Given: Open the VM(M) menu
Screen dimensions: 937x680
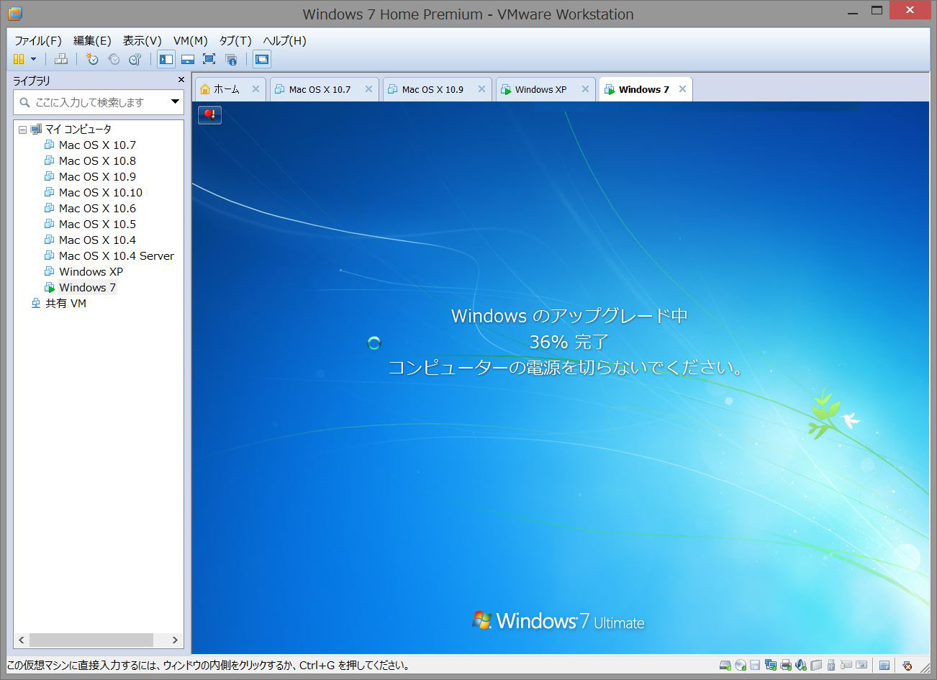Looking at the screenshot, I should click(191, 40).
